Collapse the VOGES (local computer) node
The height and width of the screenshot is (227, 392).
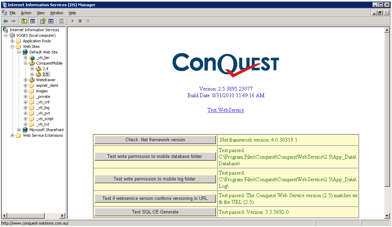point(6,35)
